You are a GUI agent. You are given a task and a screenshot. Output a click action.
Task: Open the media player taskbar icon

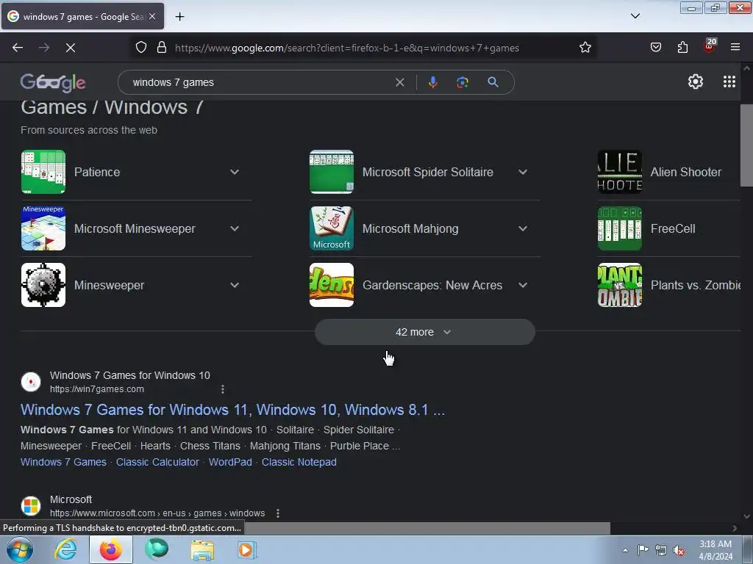(247, 549)
